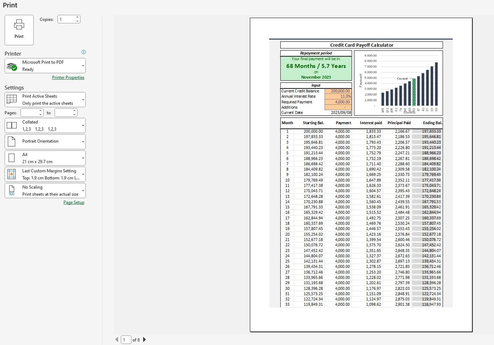
Task: Open the A4 paper size dropdown
Action: point(45,158)
